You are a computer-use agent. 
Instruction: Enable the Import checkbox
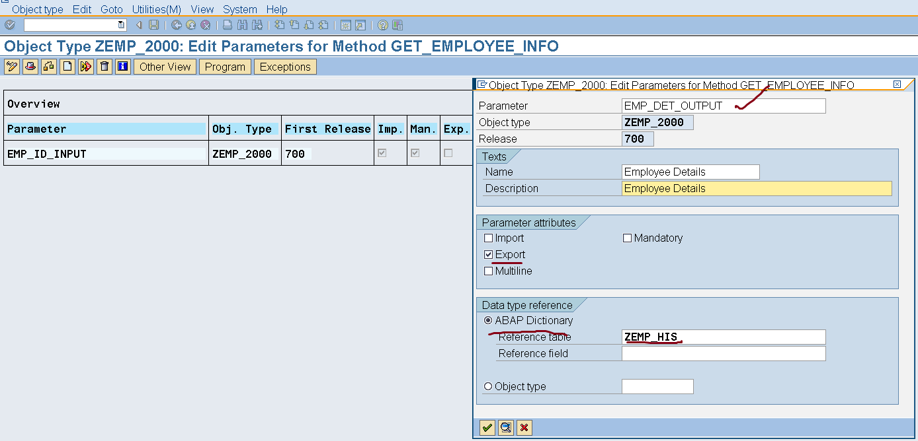489,238
